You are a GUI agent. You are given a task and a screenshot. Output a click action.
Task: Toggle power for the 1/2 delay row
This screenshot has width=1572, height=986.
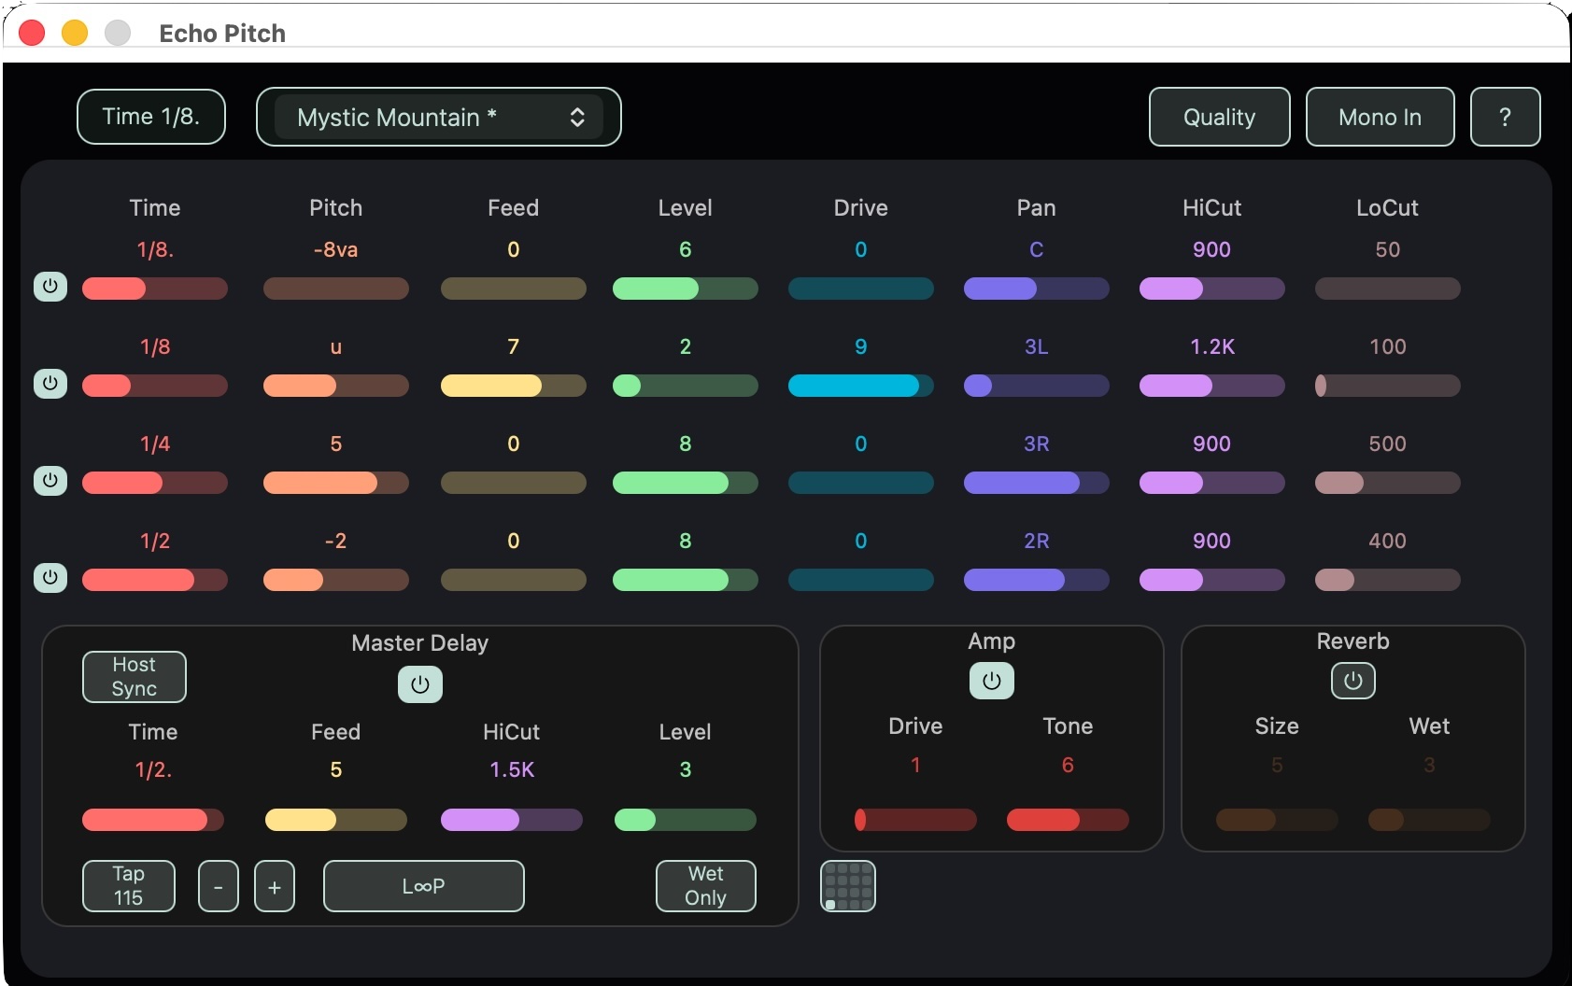click(x=50, y=578)
